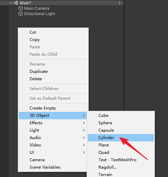Click the greyed Paste entry
The image size is (168, 177).
pyautogui.click(x=53, y=47)
